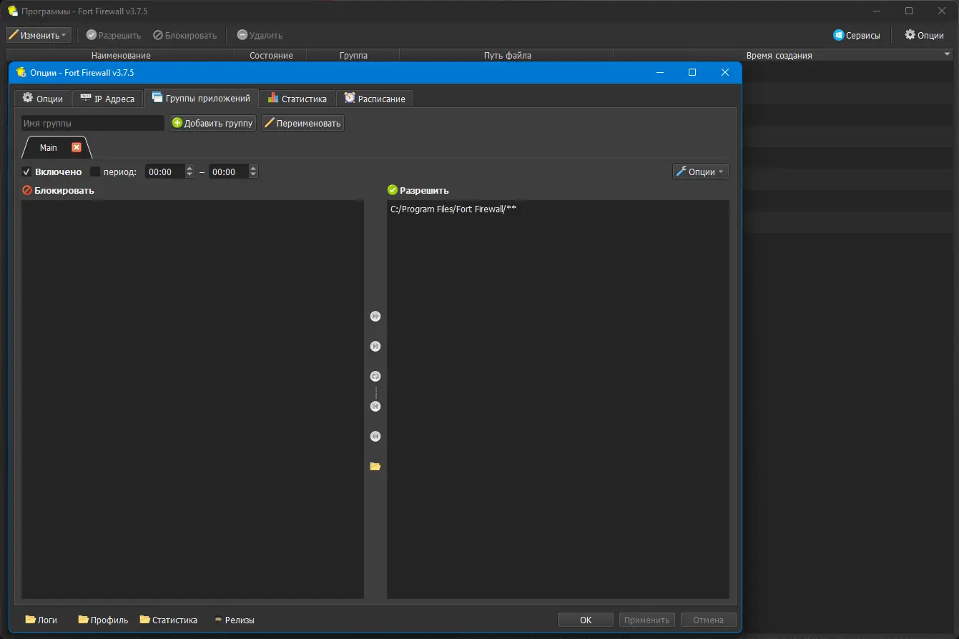Open the Логи folder link
This screenshot has width=959, height=639.
point(41,620)
